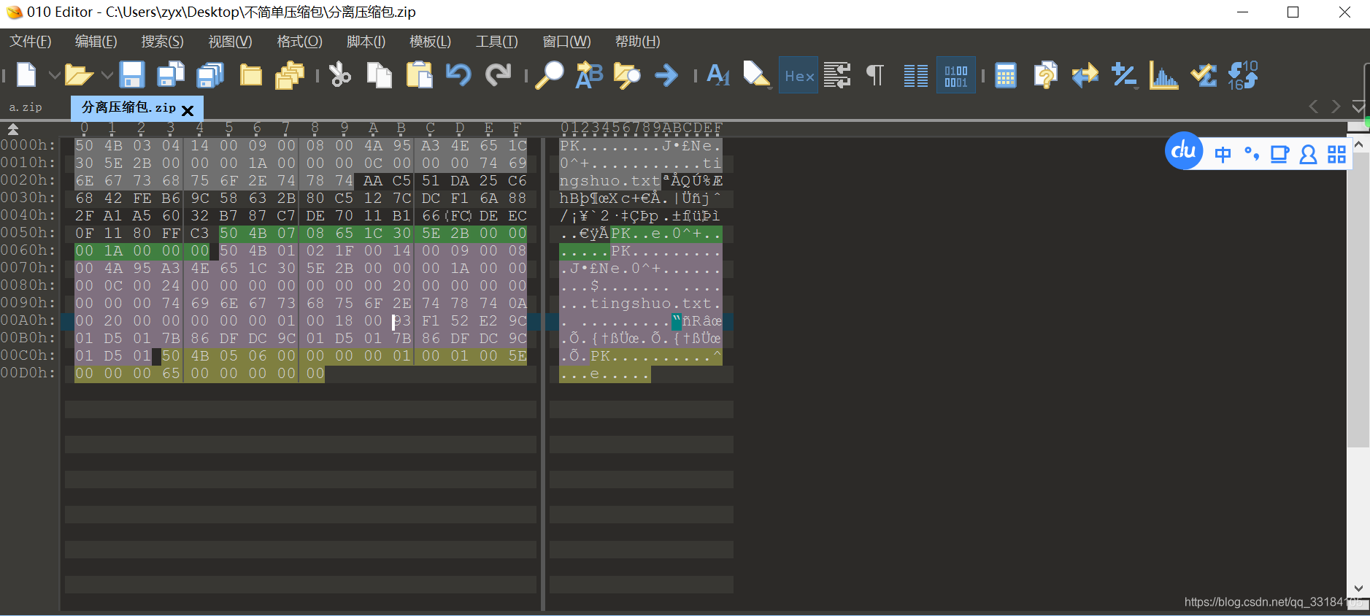This screenshot has width=1370, height=616.
Task: Show next tabs with right chevron
Action: 1336,107
